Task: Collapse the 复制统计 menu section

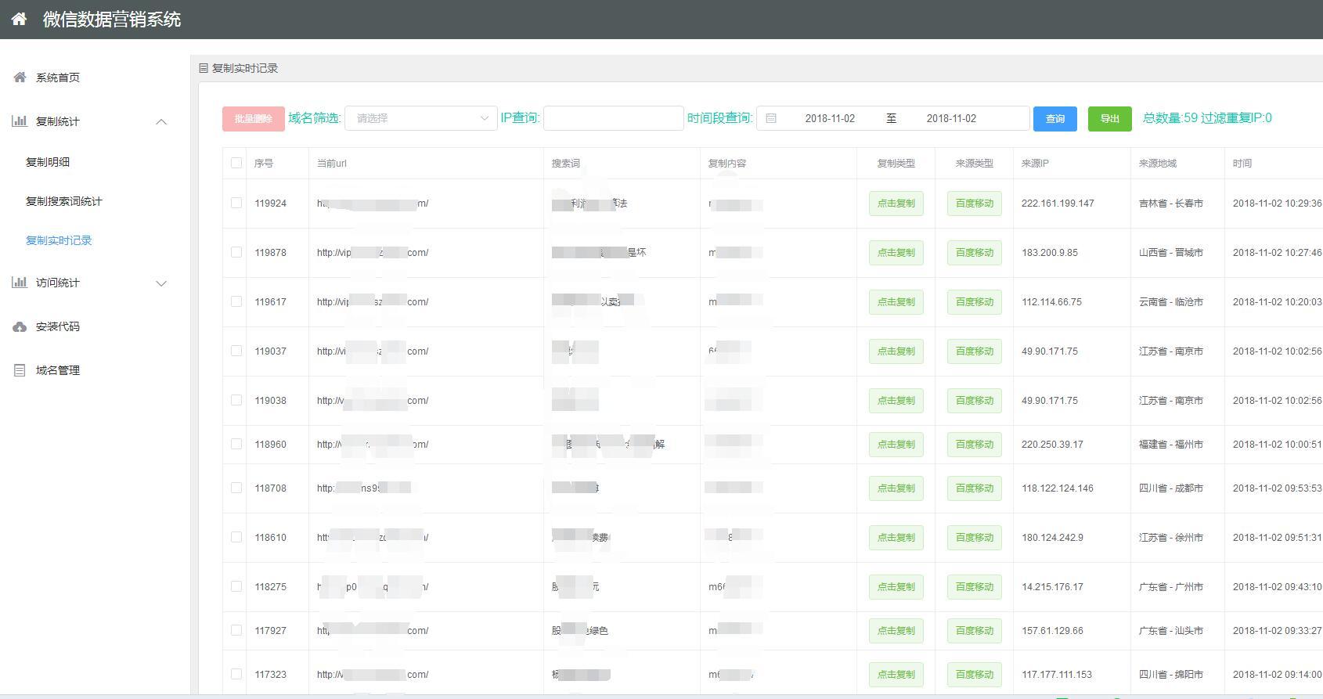Action: 161,121
